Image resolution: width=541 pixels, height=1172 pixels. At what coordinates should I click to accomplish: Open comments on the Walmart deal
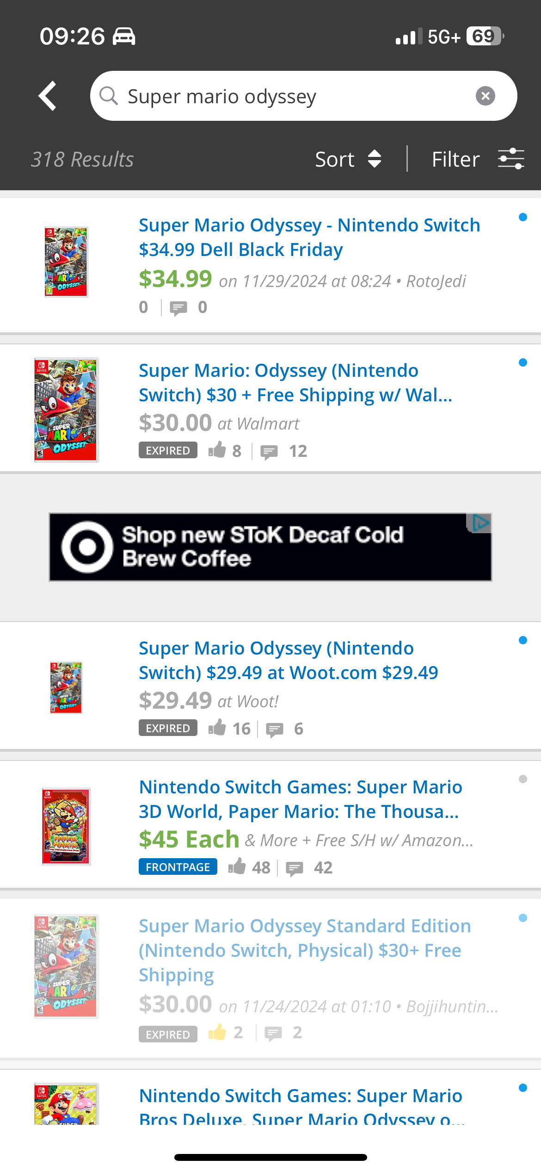point(269,451)
